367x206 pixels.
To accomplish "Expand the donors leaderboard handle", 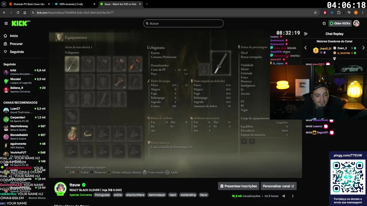I will tap(334, 58).
